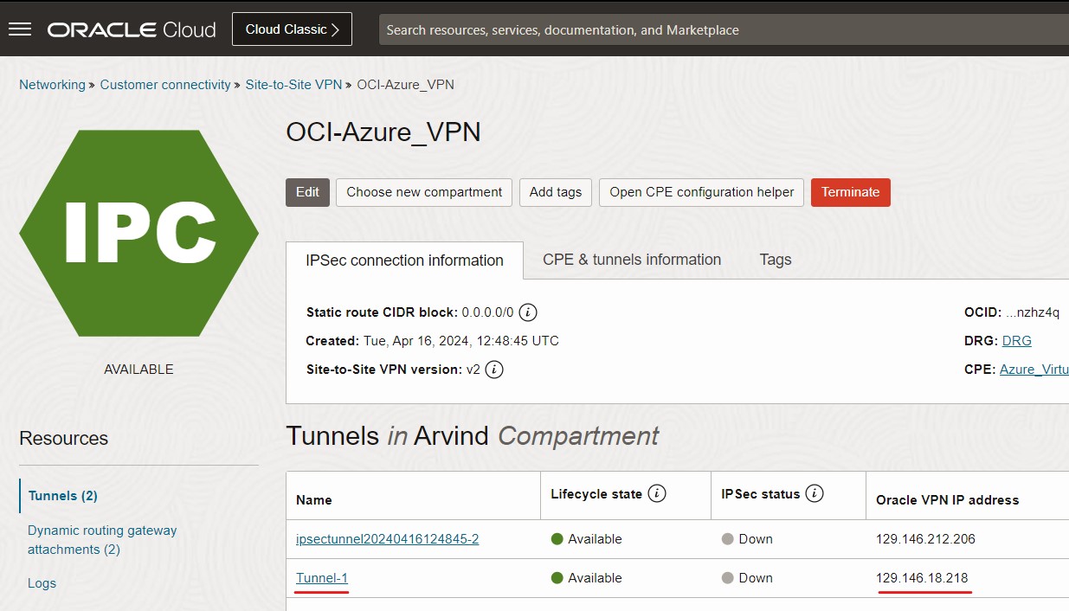Screen dimensions: 1069x611
Task: Open the DRG link
Action: pyautogui.click(x=1016, y=341)
